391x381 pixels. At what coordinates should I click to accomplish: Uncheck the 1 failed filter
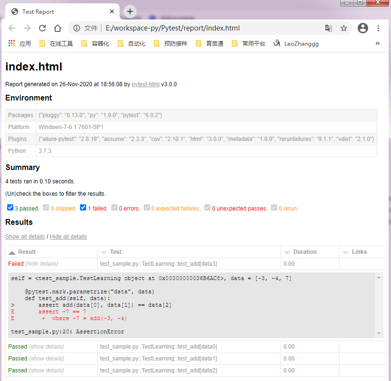(83, 208)
